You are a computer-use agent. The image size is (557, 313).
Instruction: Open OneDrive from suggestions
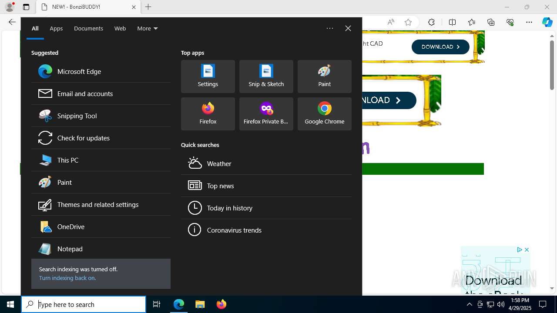click(101, 226)
